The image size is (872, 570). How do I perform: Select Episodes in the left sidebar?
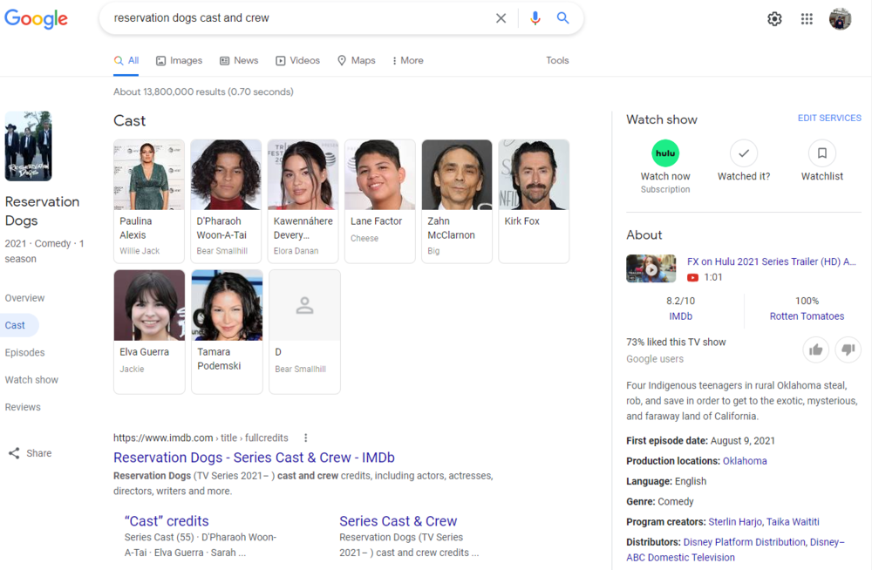point(24,353)
